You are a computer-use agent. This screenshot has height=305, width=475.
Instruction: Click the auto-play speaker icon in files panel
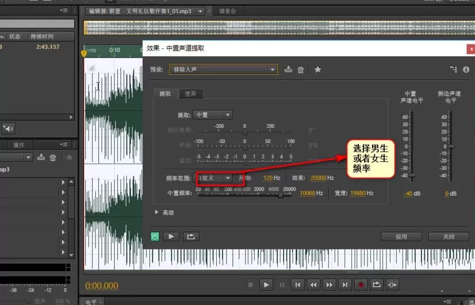pos(8,129)
